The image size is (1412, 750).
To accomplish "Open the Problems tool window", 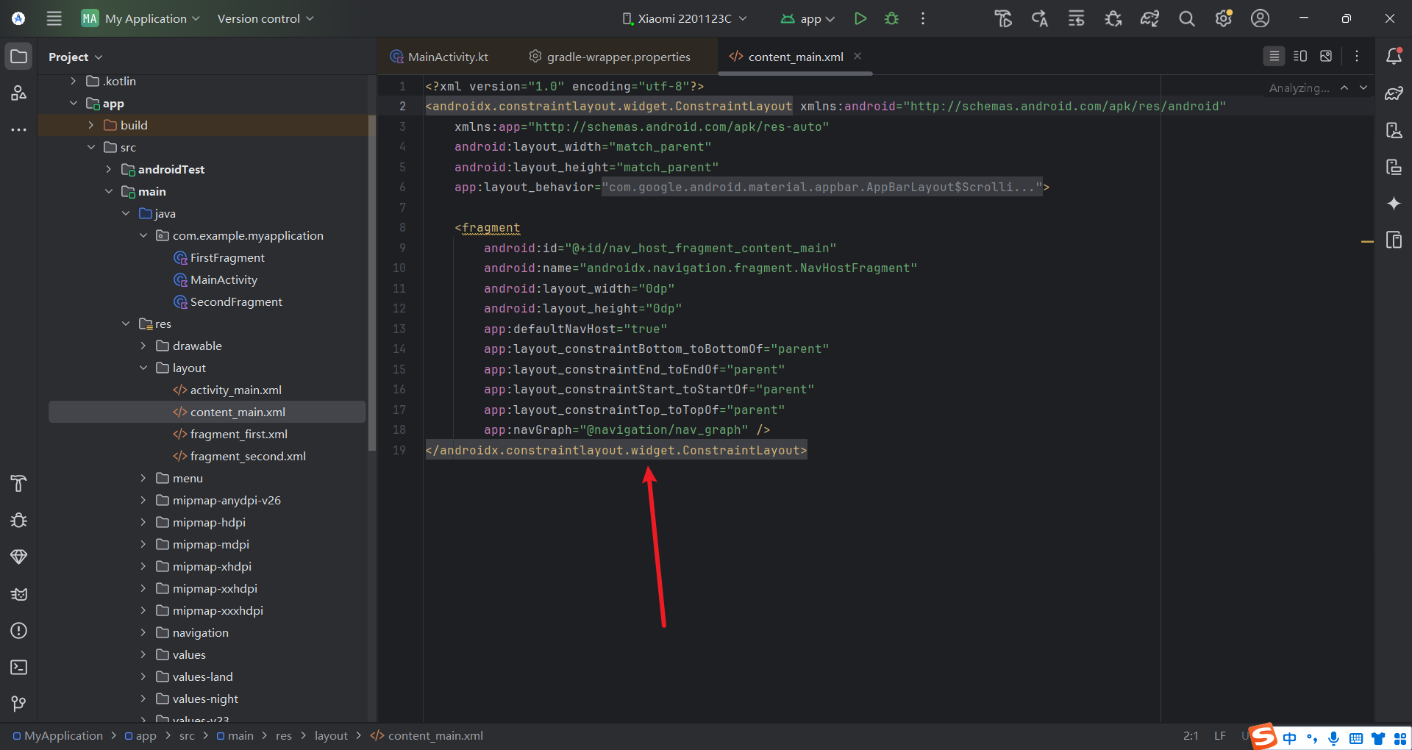I will click(19, 630).
